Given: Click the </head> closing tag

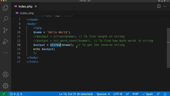Looking at the screenshot, I should click(32, 19).
